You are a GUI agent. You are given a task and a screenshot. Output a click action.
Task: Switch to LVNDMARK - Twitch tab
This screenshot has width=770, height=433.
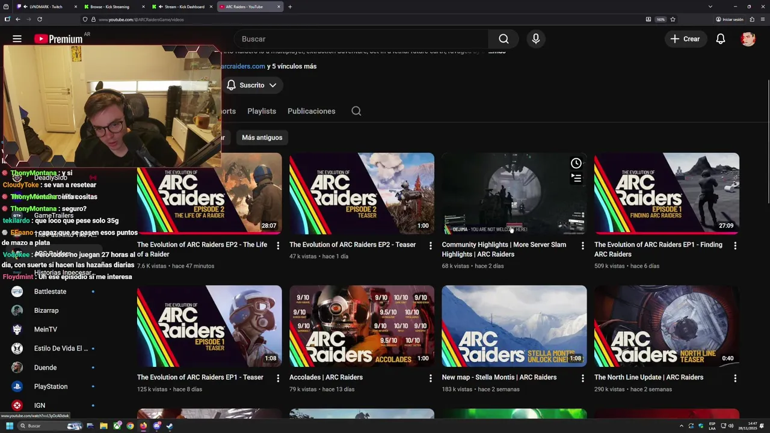coord(47,7)
